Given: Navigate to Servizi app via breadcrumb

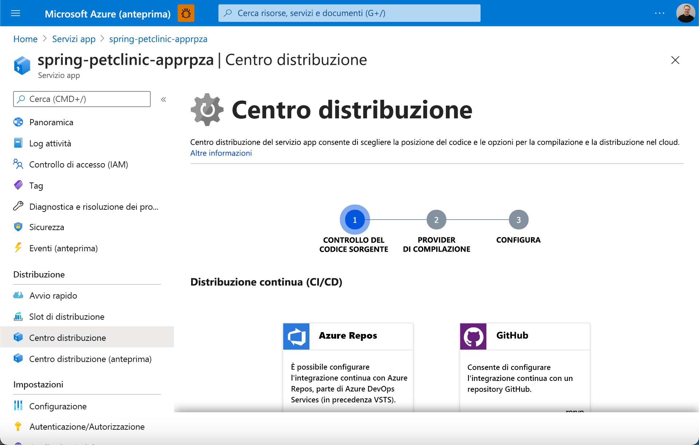Looking at the screenshot, I should pyautogui.click(x=74, y=39).
